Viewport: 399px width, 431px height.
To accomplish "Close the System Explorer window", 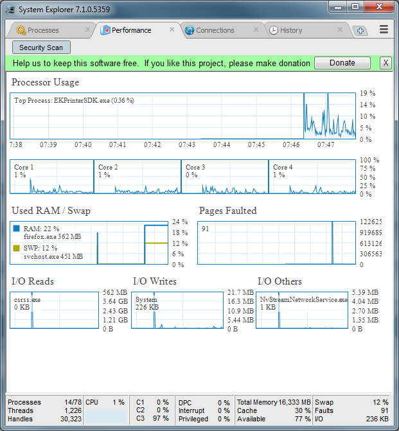I will tap(379, 7).
